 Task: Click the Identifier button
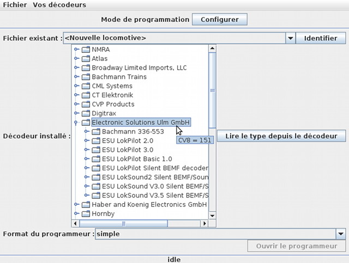[x=321, y=38]
